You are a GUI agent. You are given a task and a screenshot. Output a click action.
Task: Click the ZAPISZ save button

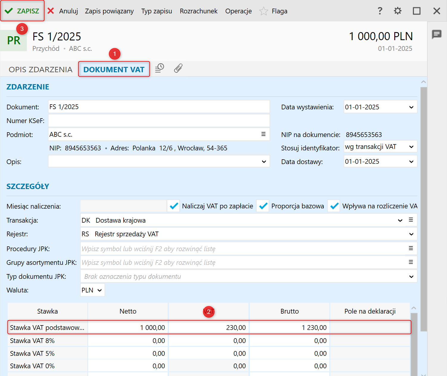click(x=22, y=11)
